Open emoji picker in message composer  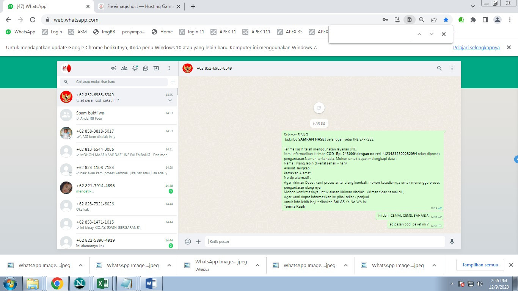(x=188, y=241)
